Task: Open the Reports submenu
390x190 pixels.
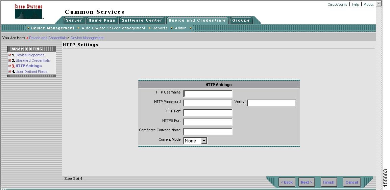Action: coord(160,28)
